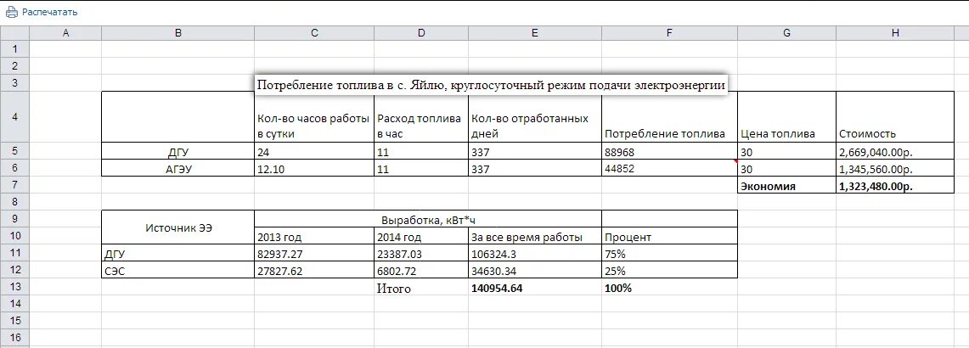The width and height of the screenshot is (969, 348).
Task: Select column D header
Action: pyautogui.click(x=421, y=33)
